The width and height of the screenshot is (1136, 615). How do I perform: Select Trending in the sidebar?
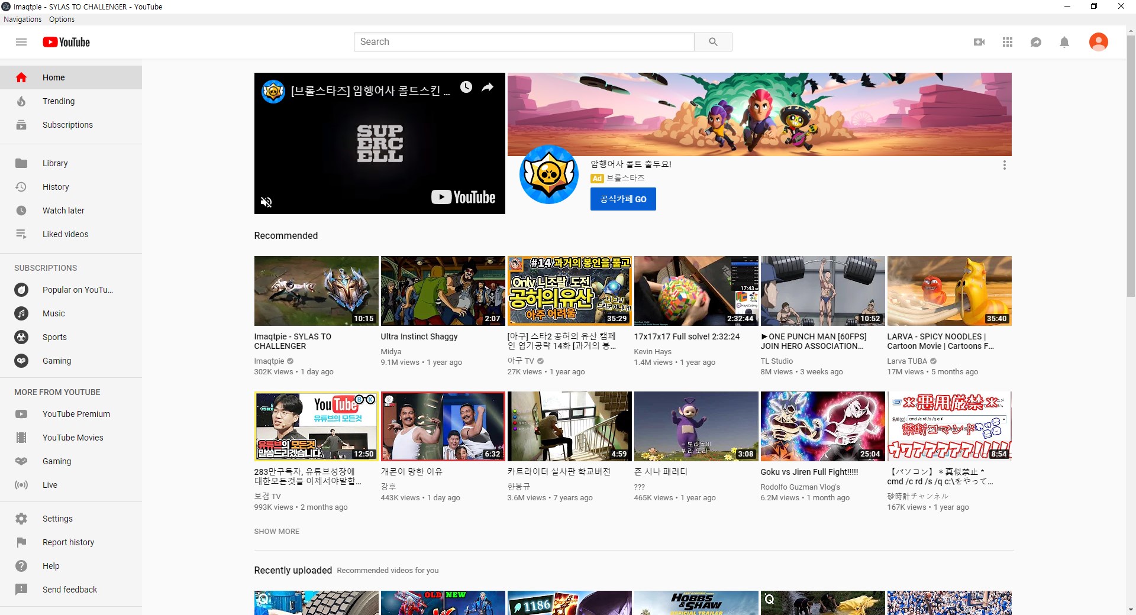[x=71, y=101]
